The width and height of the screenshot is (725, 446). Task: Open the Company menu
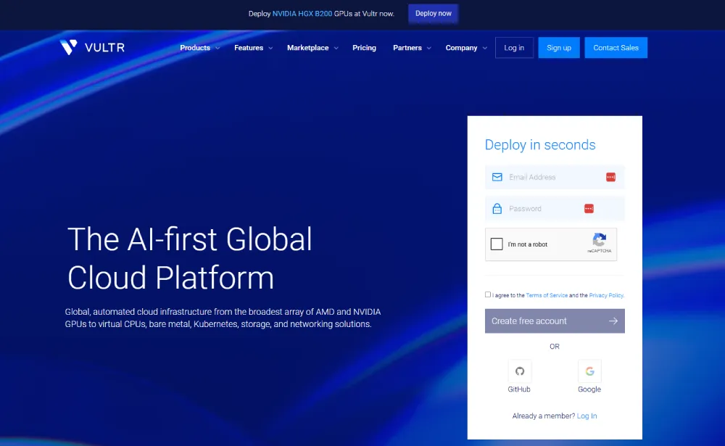(x=461, y=48)
